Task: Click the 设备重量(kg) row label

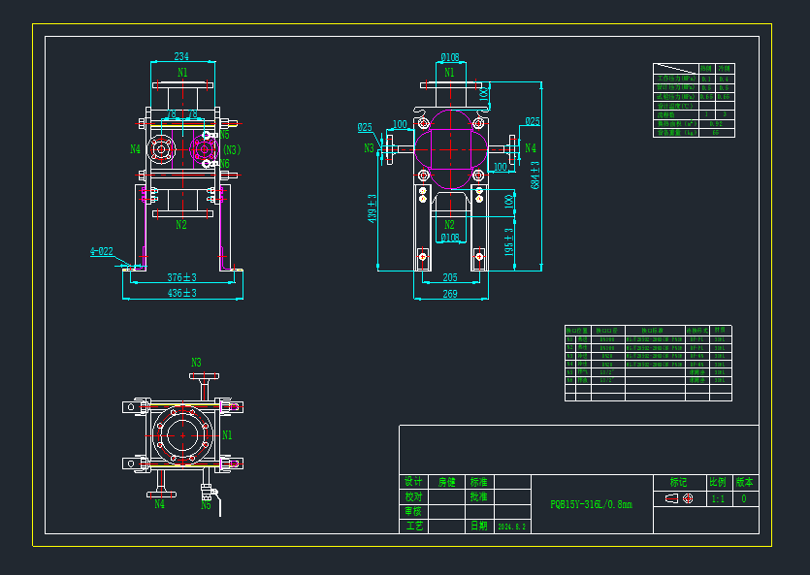Action: pos(676,133)
